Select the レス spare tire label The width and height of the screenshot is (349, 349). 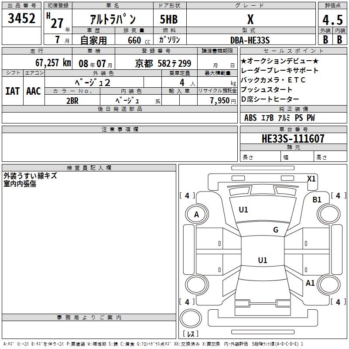point(191,333)
